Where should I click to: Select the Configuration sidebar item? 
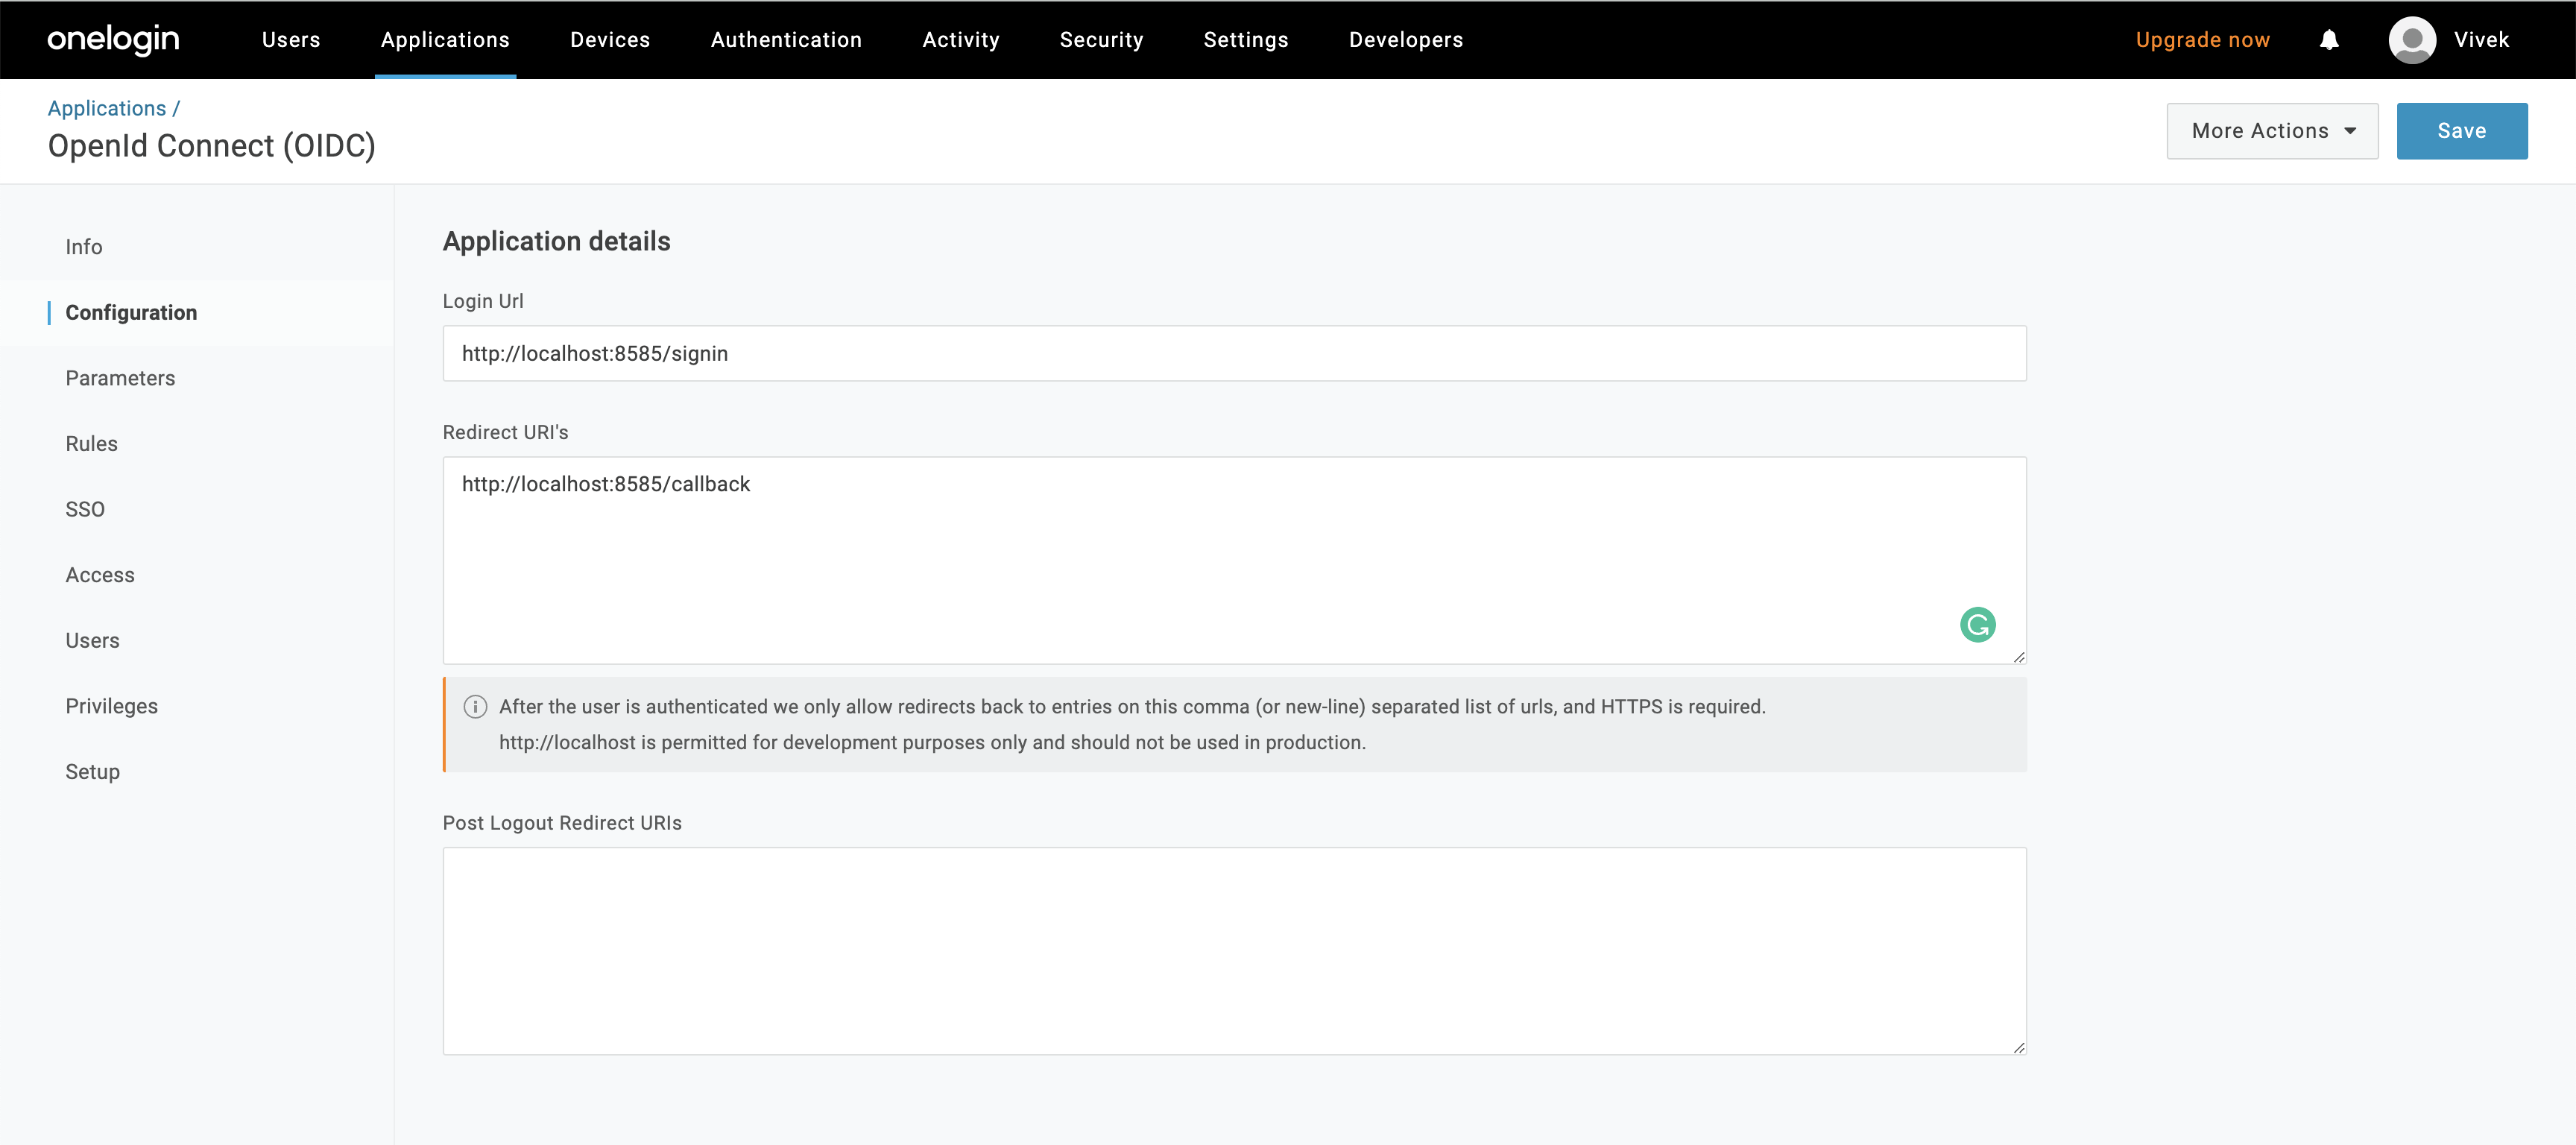coord(131,312)
